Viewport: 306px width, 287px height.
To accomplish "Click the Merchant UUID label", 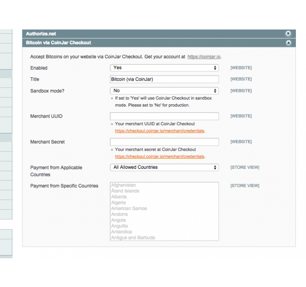I will tap(46, 116).
